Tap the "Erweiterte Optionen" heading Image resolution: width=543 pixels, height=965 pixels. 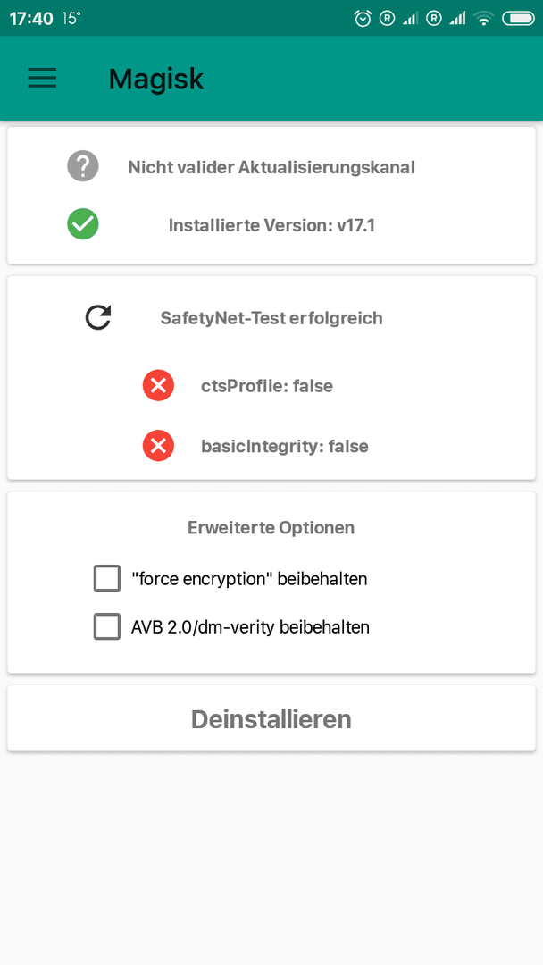[x=271, y=527]
